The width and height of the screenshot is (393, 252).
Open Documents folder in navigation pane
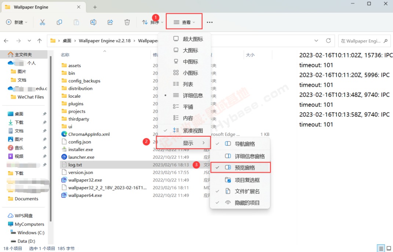[x=23, y=199]
